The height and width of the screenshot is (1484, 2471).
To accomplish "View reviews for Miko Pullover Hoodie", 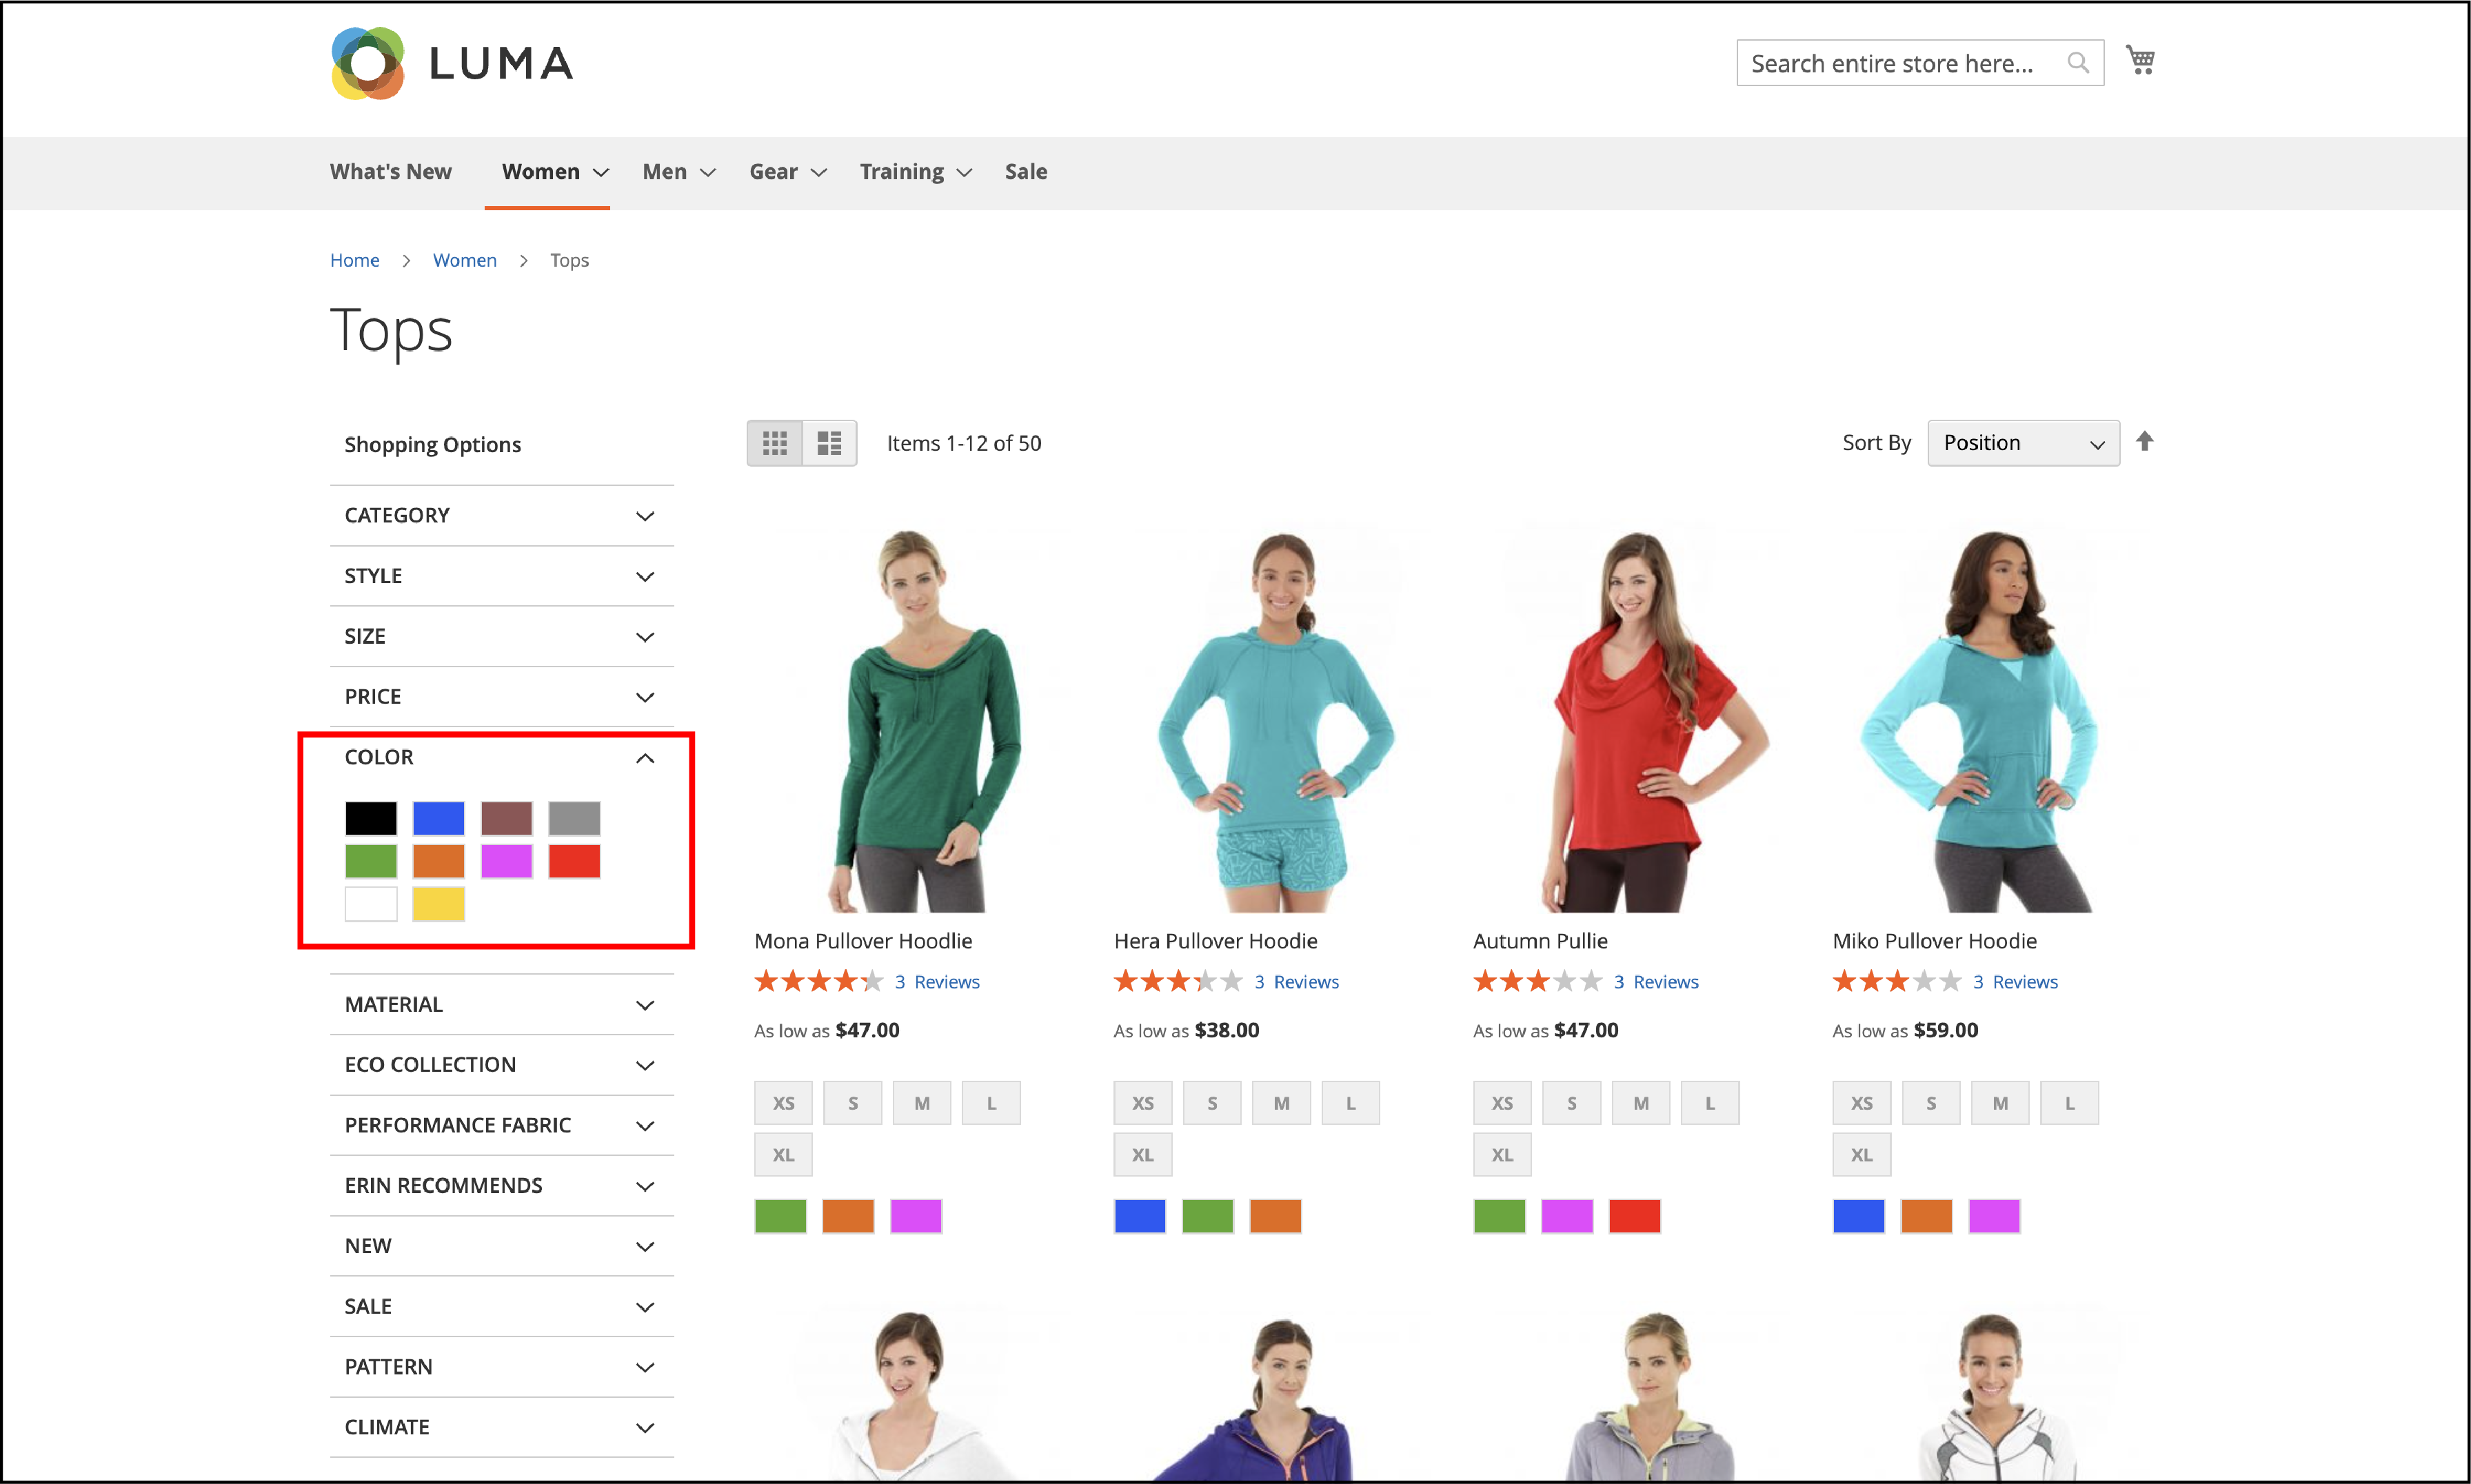I will pos(2015,982).
